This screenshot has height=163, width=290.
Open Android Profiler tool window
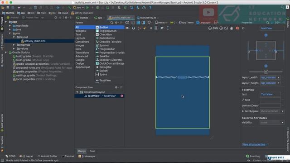(47, 156)
